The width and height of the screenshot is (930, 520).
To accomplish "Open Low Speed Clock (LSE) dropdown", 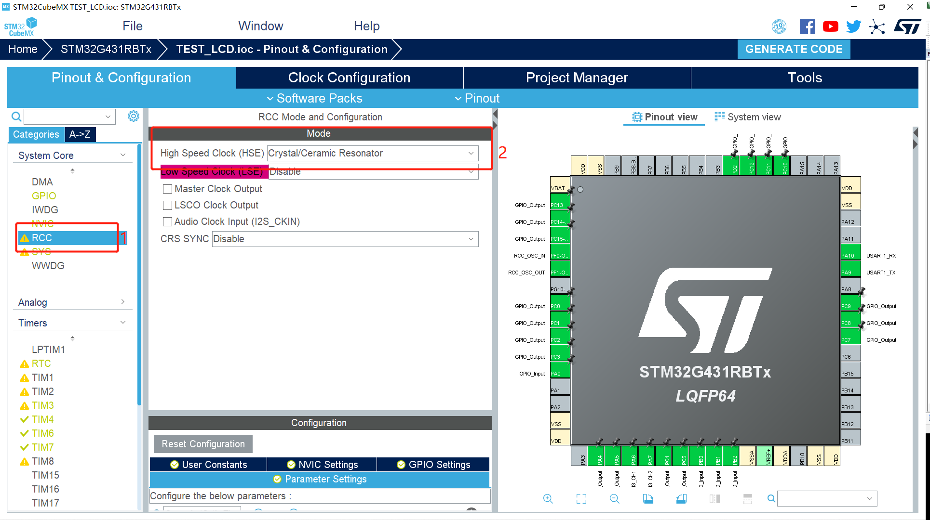I will click(374, 172).
